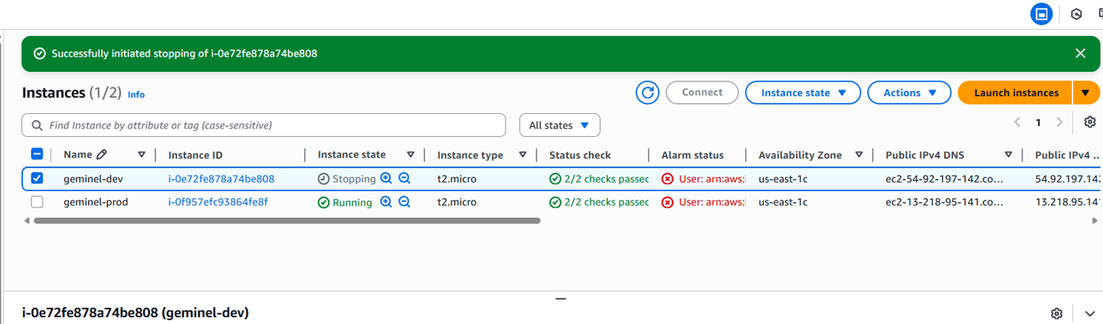This screenshot has height=324, width=1103.
Task: Toggle the select-all header checkbox
Action: pyautogui.click(x=37, y=154)
